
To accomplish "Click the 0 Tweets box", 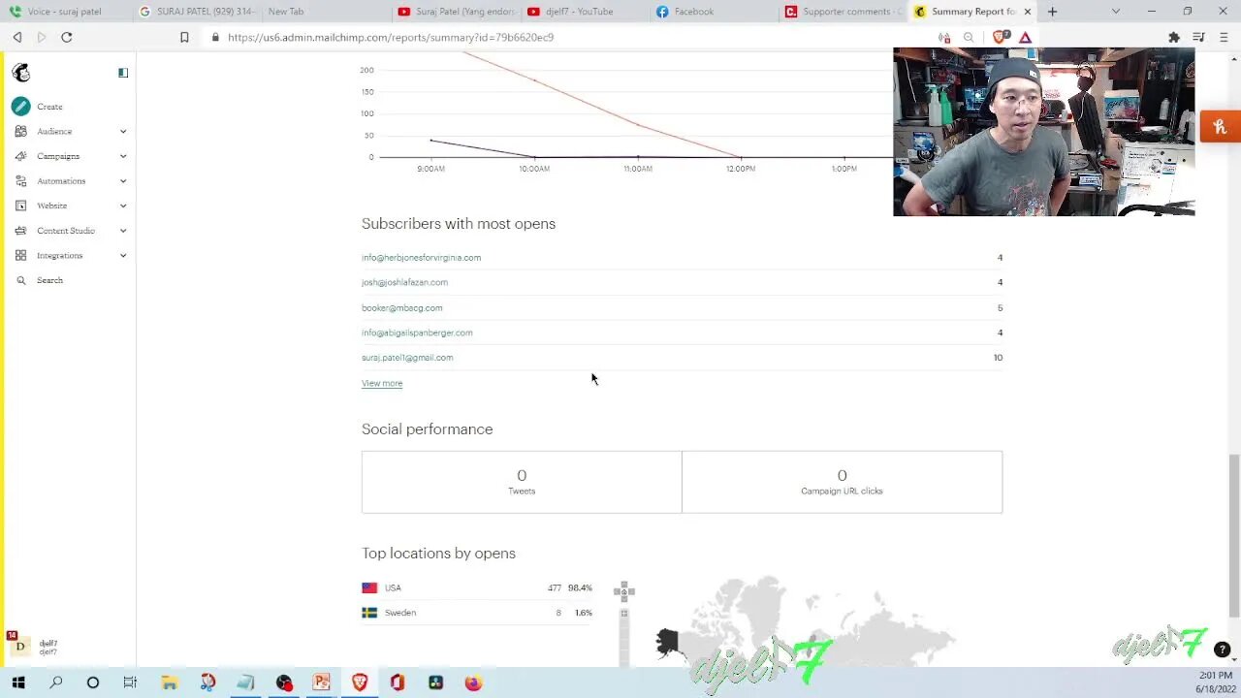I will (x=522, y=482).
